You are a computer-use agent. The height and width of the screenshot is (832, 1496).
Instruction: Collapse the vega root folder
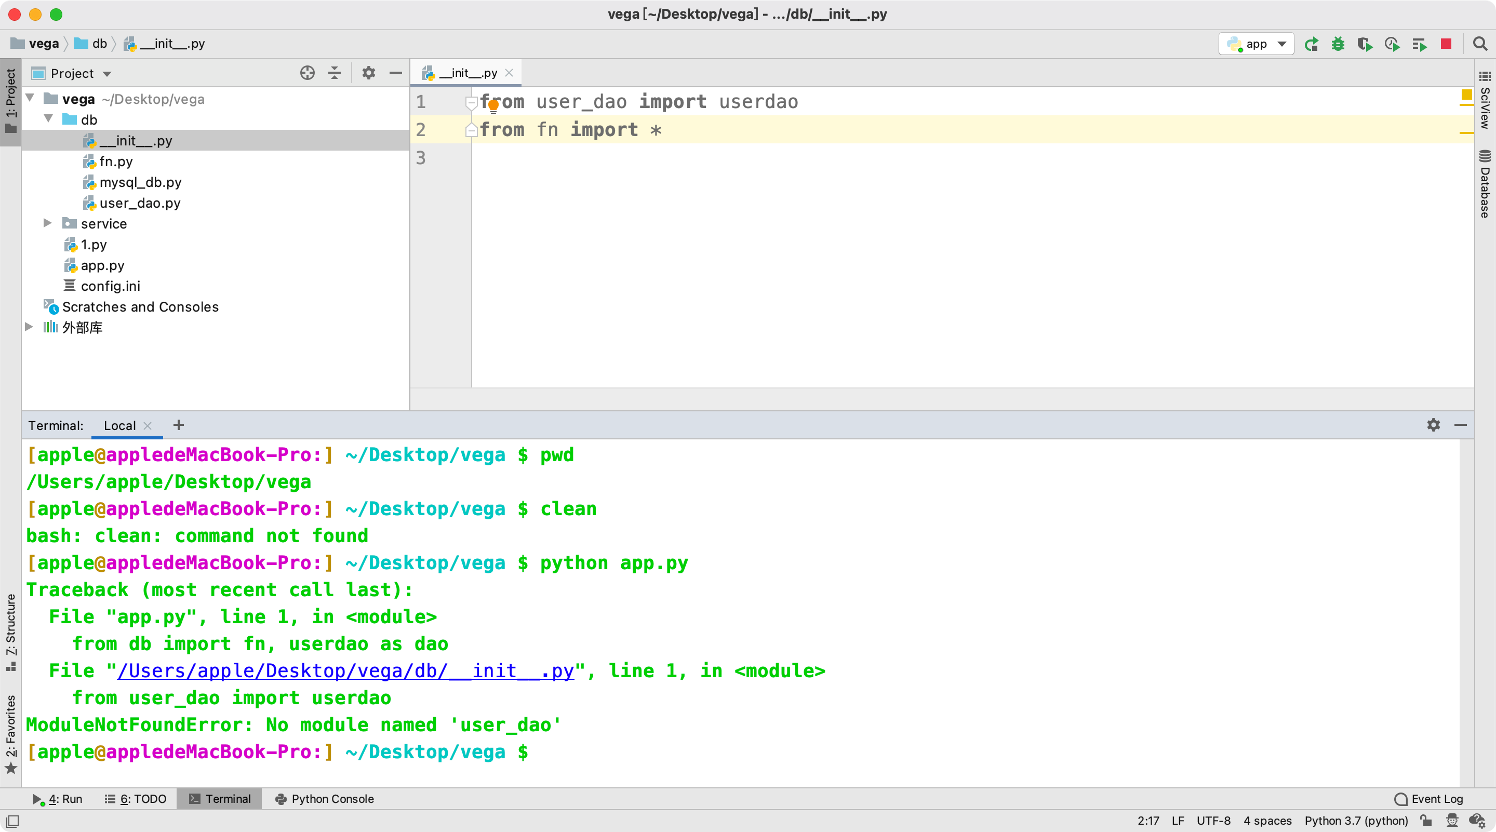coord(30,98)
